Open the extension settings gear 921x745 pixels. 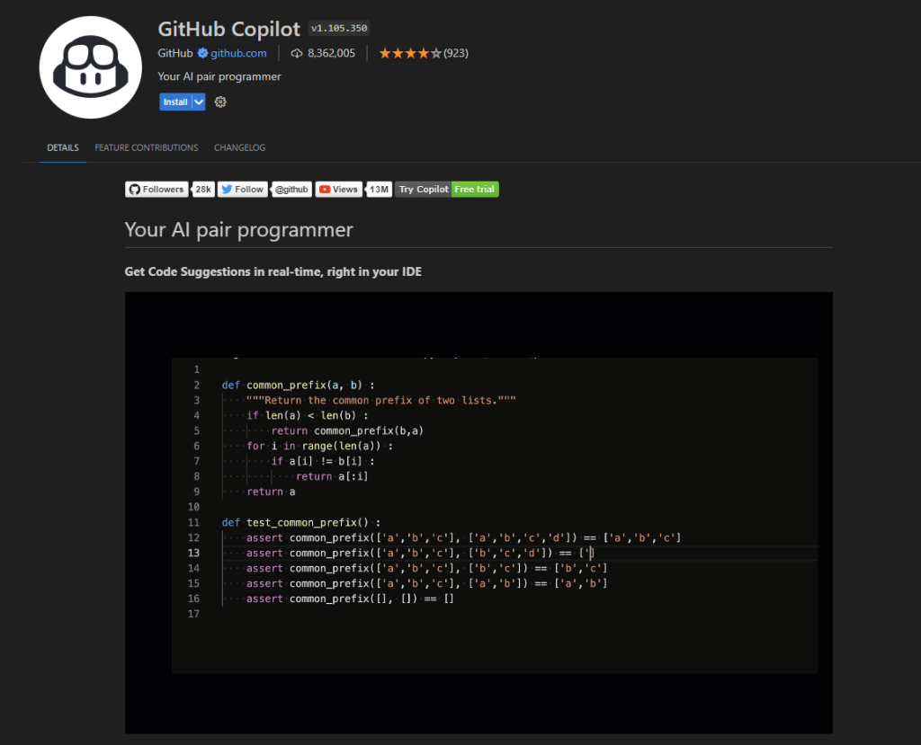click(x=220, y=102)
